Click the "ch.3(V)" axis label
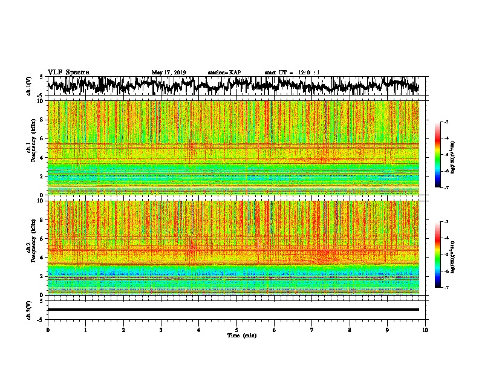Screen dimensions: 479x370 click(x=29, y=311)
